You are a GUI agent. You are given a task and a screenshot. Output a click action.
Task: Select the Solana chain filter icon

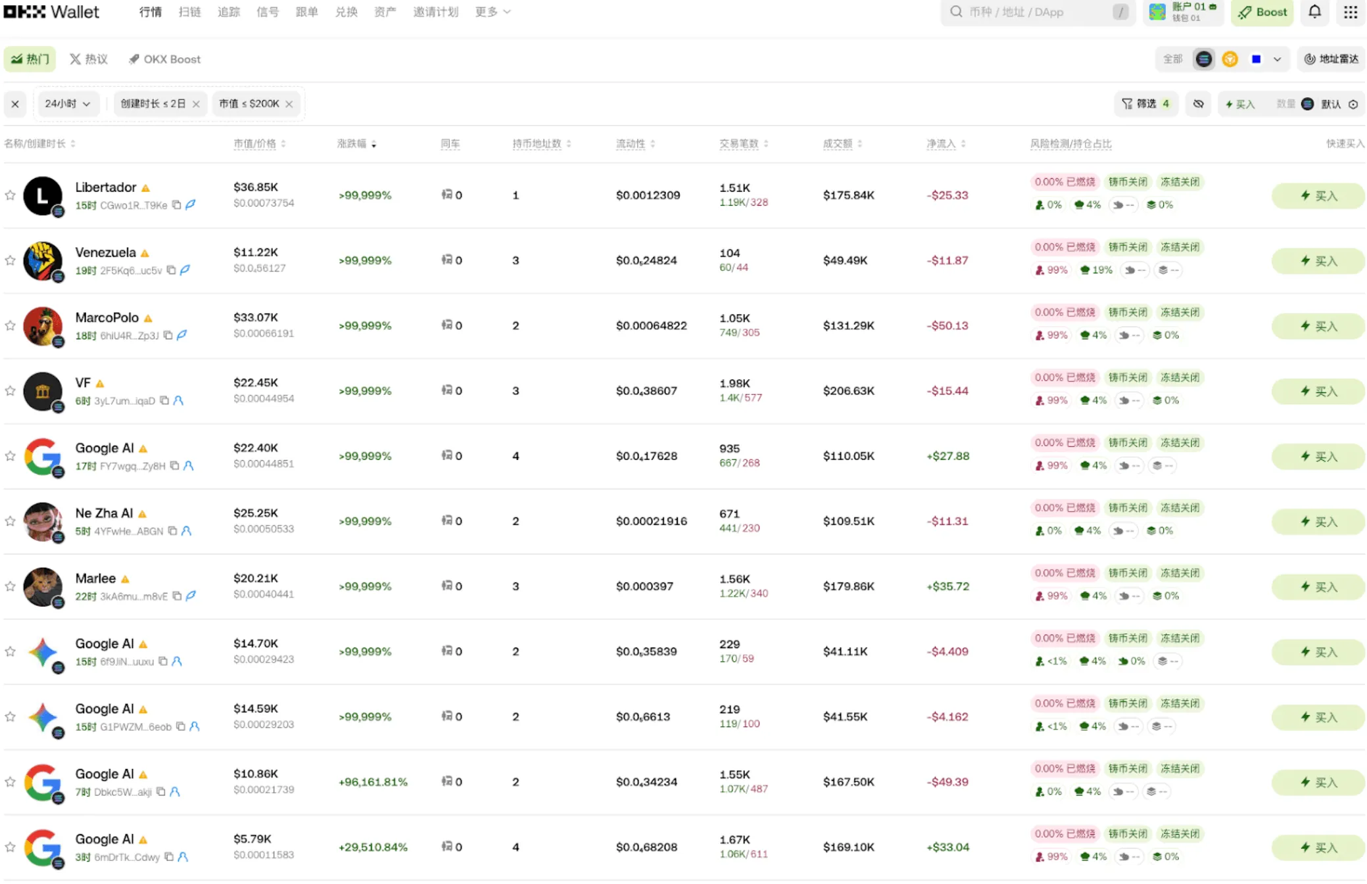1203,59
